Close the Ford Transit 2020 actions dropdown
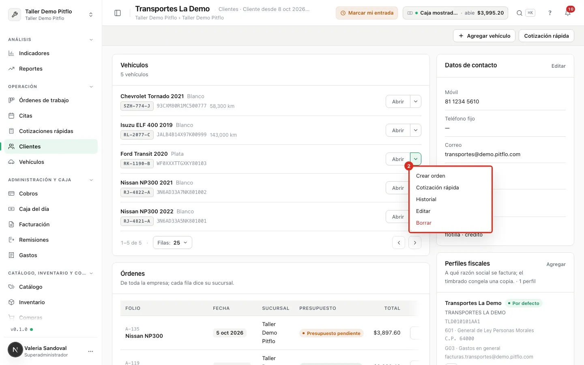This screenshot has width=584, height=365. pyautogui.click(x=416, y=159)
